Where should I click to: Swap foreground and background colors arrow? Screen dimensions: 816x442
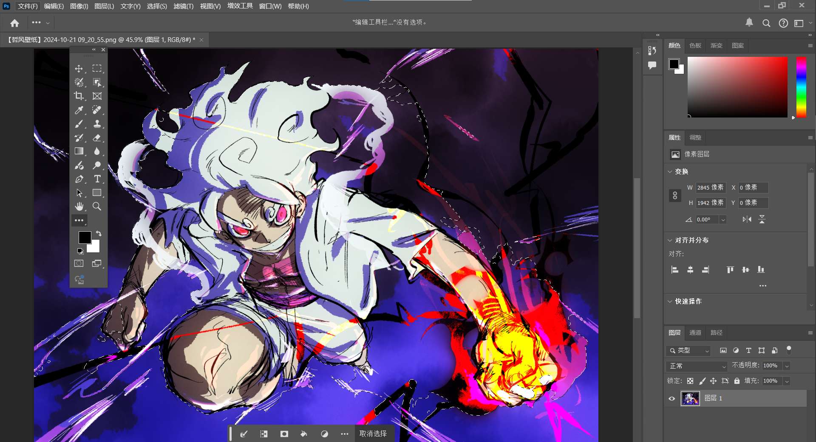99,234
